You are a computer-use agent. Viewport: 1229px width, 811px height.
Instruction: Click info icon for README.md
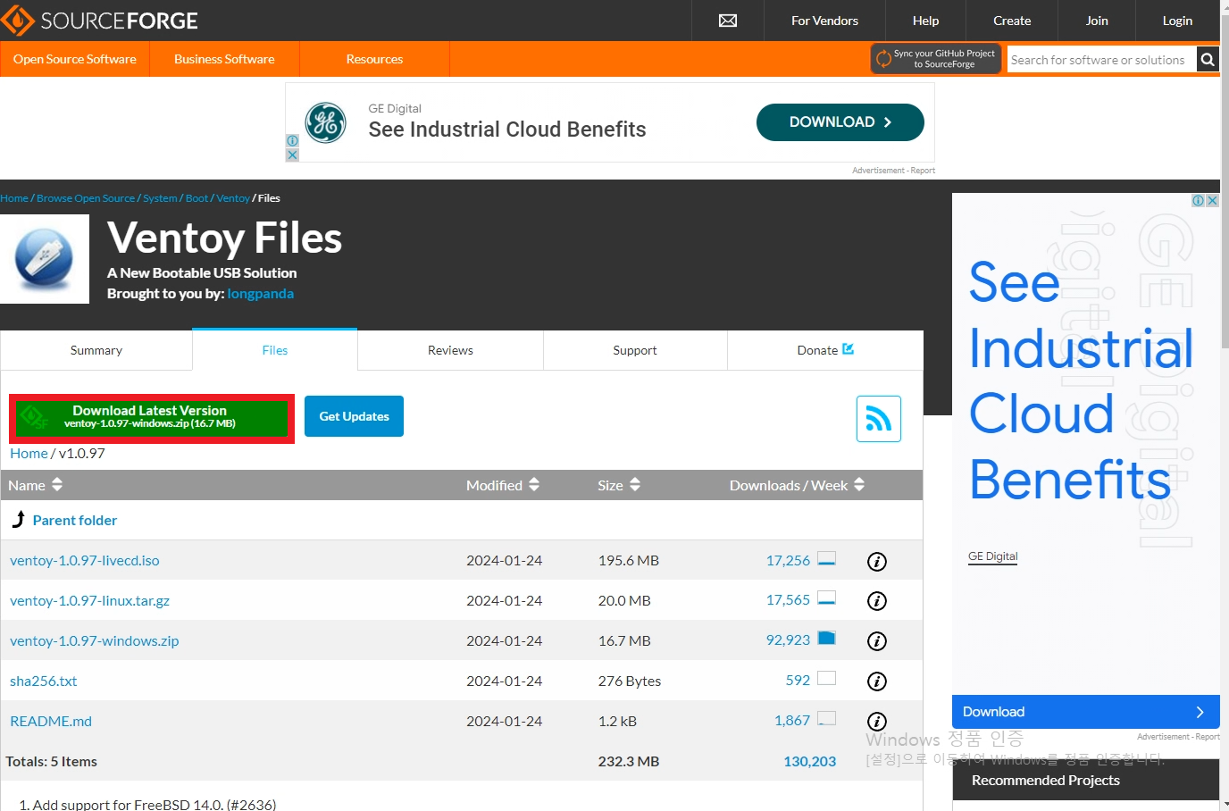tap(877, 721)
